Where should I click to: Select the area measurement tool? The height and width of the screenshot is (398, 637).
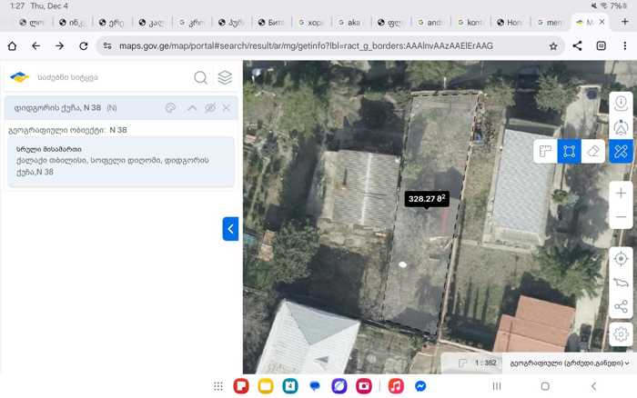point(569,152)
